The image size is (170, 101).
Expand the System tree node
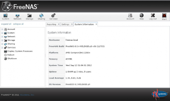click(x=2, y=33)
